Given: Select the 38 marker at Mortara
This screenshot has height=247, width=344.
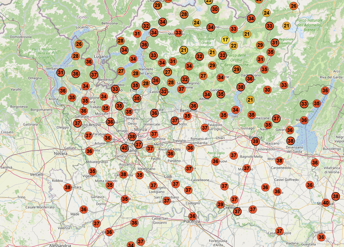Looking at the screenshot, I should coord(68,188).
